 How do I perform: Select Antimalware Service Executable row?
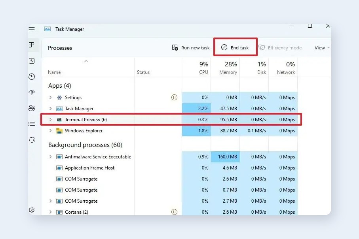[x=170, y=157]
